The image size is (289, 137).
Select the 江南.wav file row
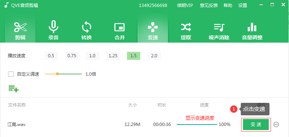144,125
